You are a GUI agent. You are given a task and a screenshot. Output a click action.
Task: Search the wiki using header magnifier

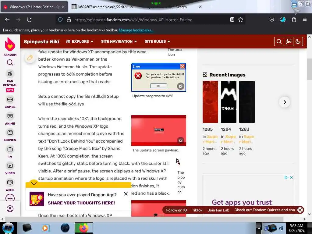point(279,41)
